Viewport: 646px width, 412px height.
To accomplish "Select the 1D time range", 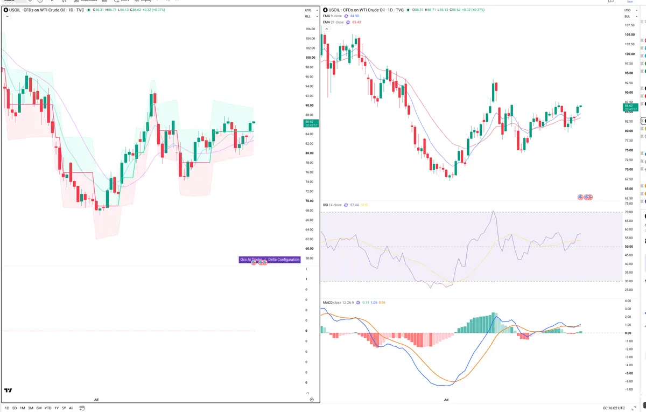I will point(7,408).
